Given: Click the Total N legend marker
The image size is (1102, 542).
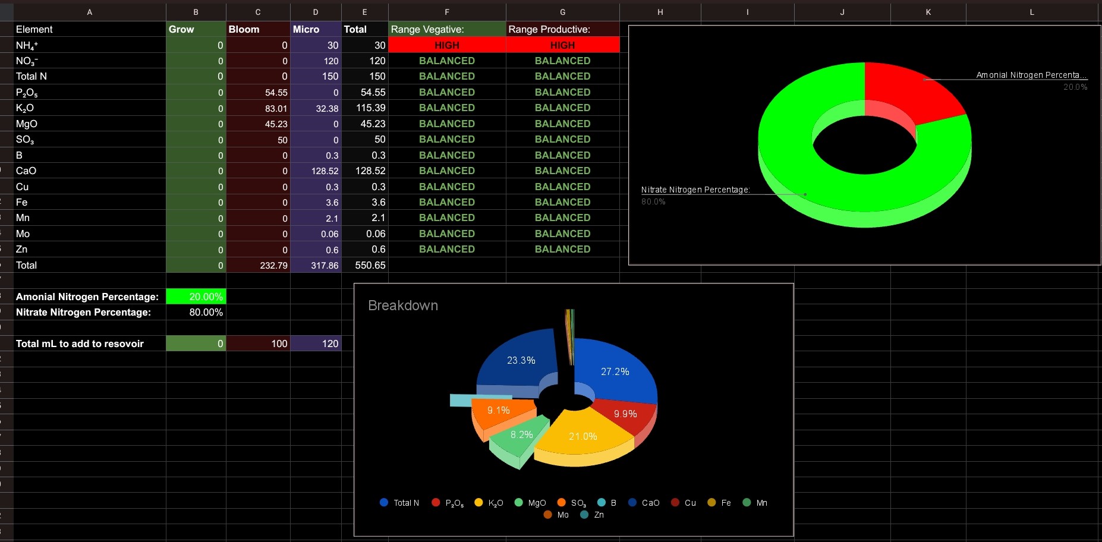Looking at the screenshot, I should click(x=384, y=503).
